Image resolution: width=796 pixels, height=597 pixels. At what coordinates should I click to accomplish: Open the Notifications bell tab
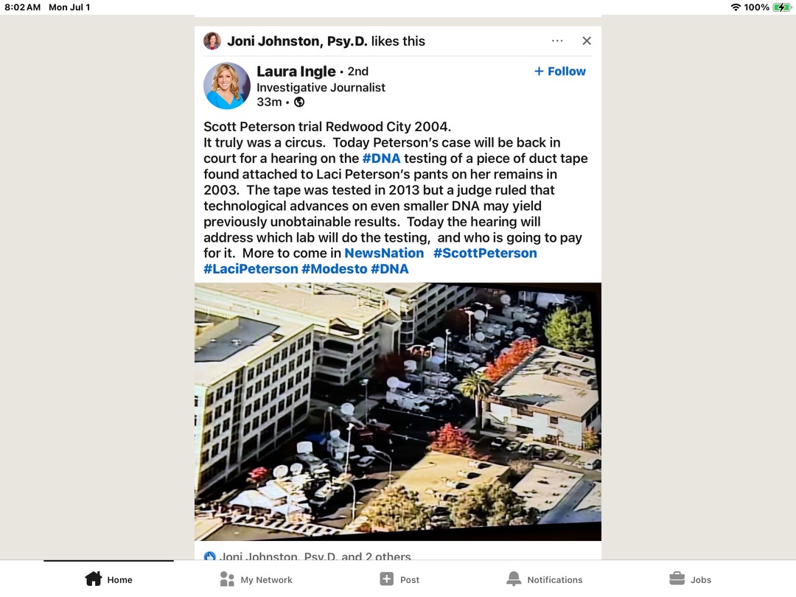pos(545,579)
